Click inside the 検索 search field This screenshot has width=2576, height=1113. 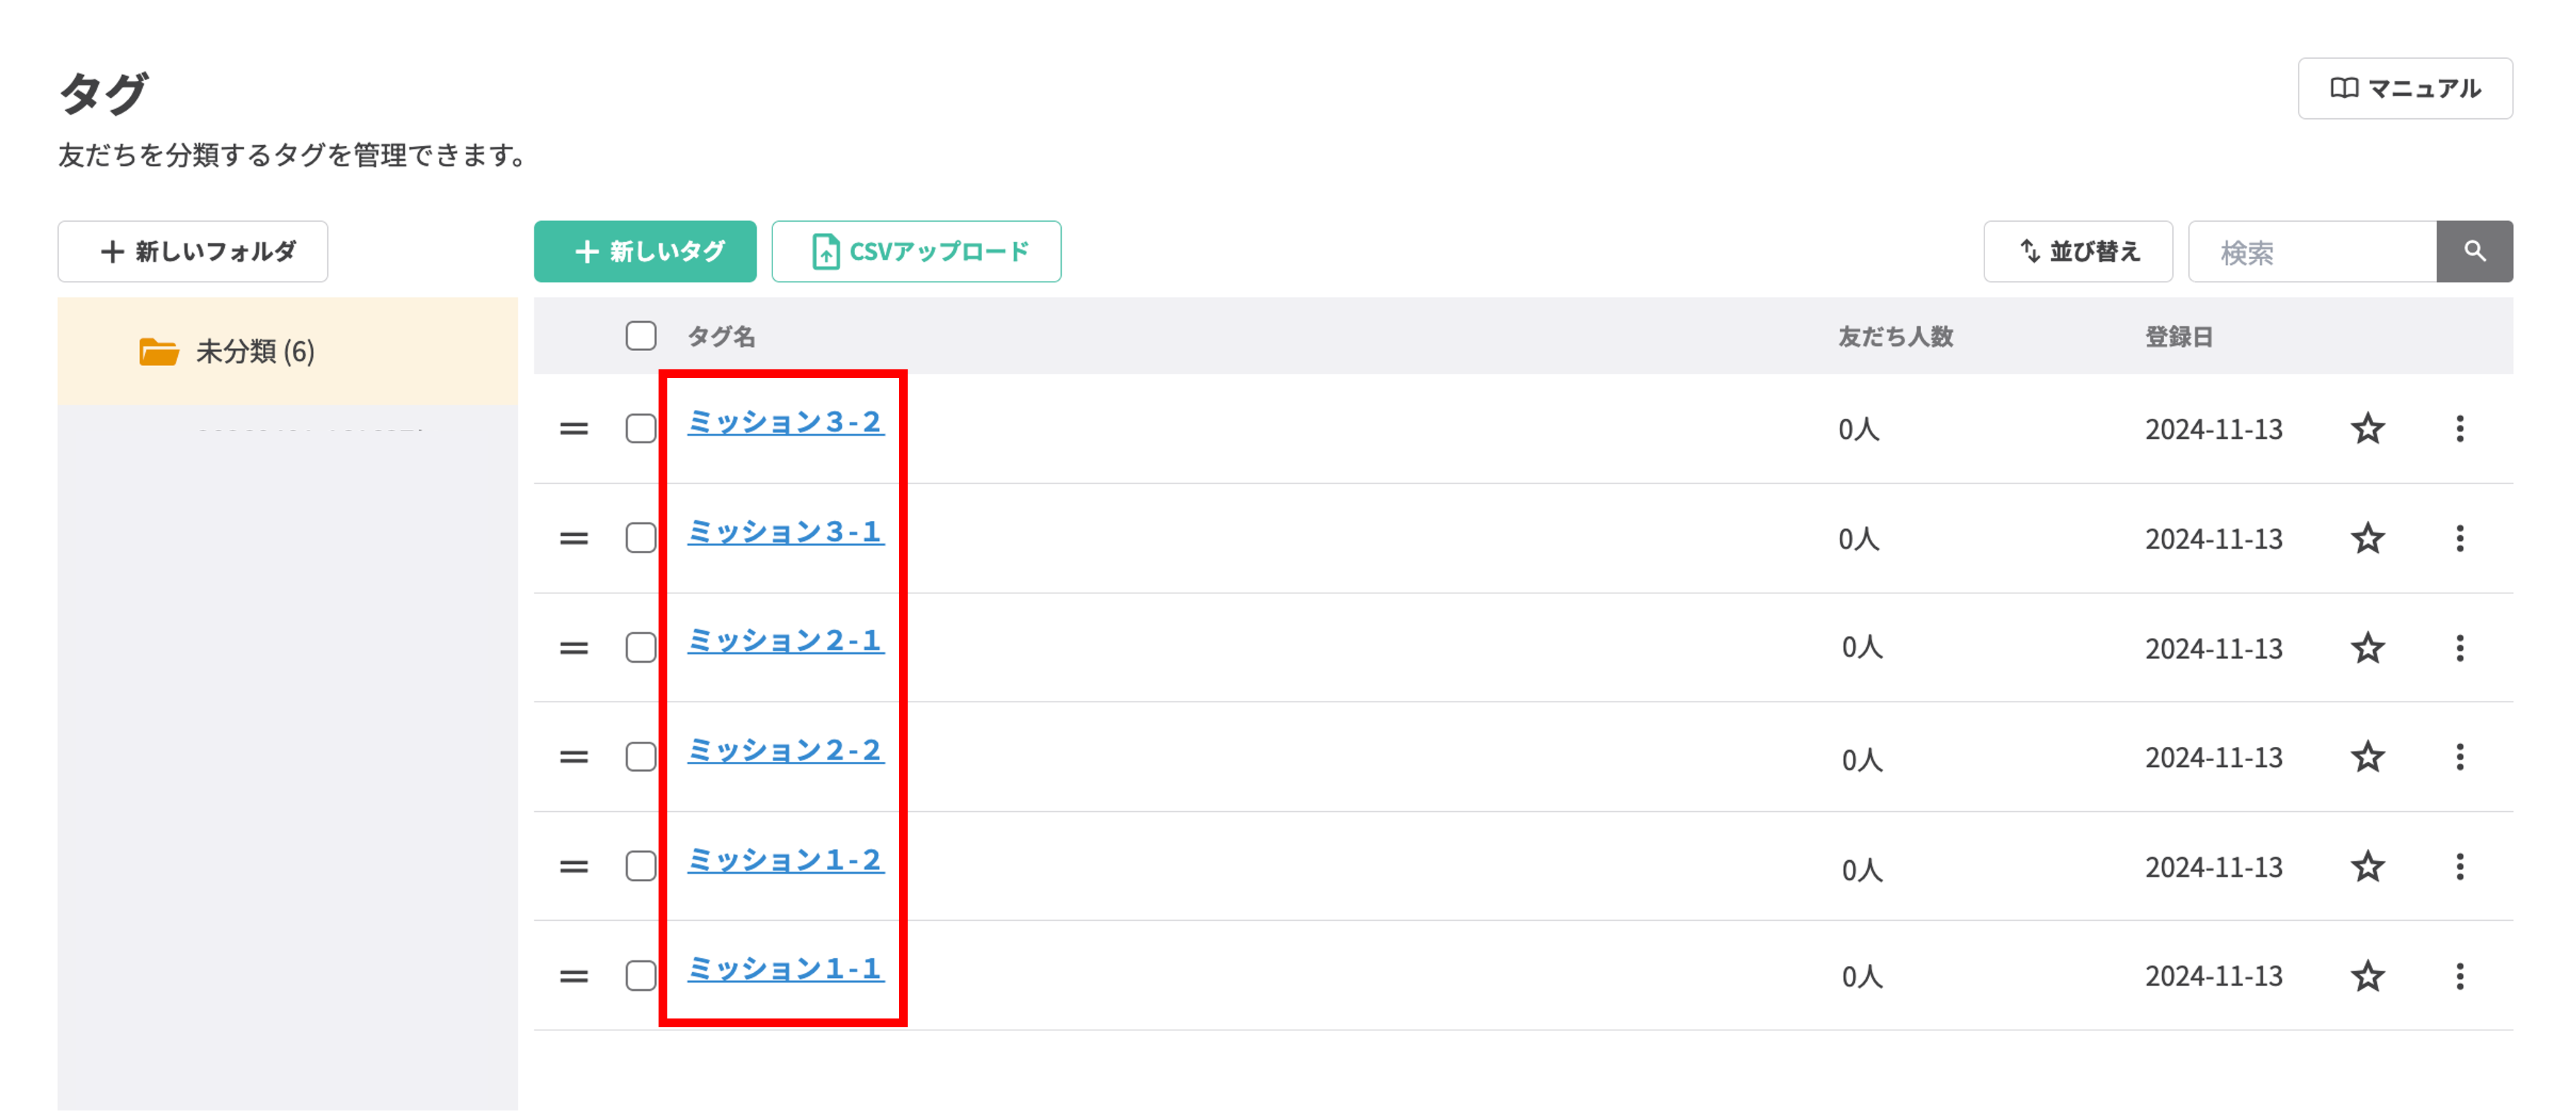point(2310,251)
